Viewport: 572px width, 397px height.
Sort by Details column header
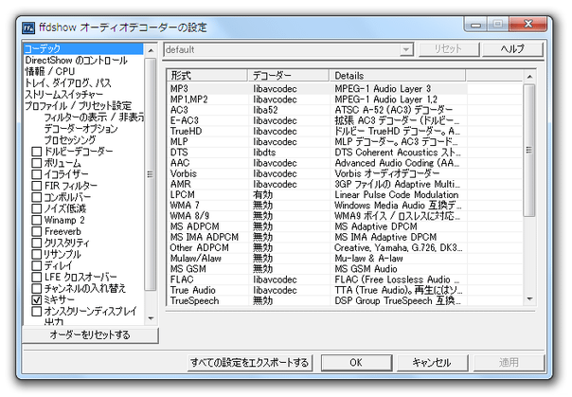pyautogui.click(x=398, y=76)
